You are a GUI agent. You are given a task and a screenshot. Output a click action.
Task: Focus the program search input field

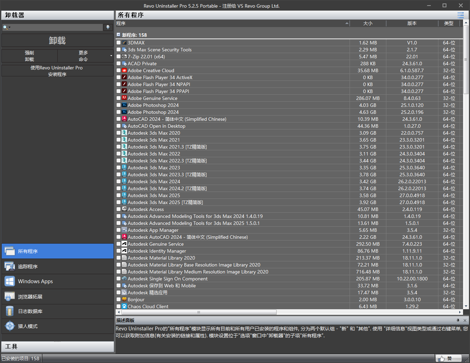(57, 27)
